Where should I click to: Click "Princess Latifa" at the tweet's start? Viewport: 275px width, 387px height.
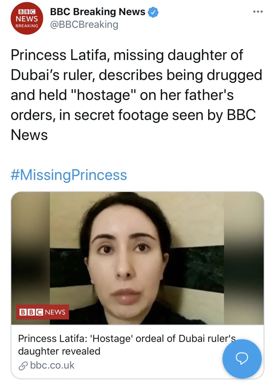click(x=59, y=55)
